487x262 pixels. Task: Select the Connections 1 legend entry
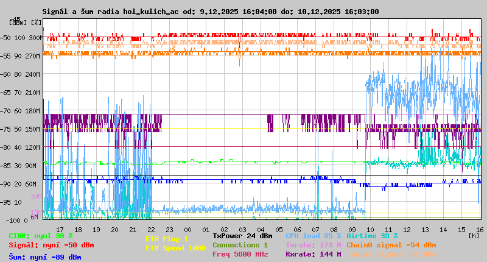pos(240,245)
